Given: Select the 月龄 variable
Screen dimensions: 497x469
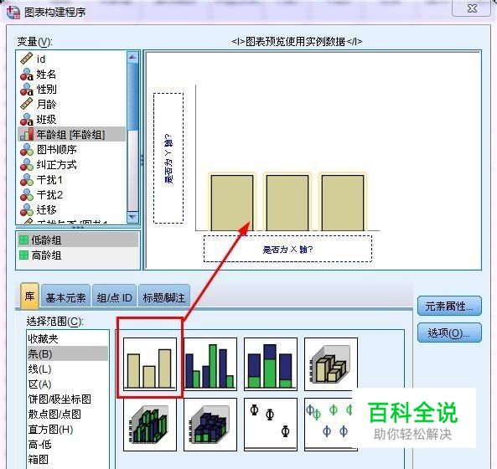Looking at the screenshot, I should tap(71, 104).
